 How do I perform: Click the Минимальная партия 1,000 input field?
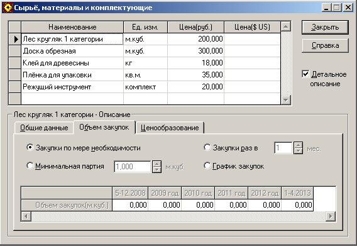pos(133,167)
